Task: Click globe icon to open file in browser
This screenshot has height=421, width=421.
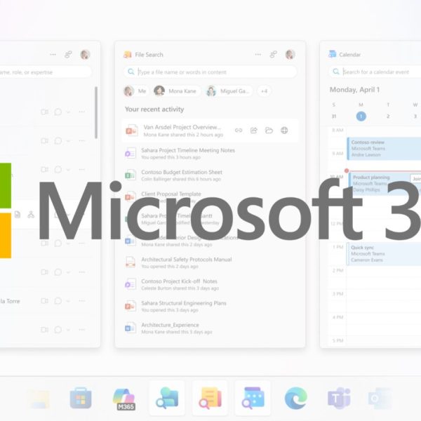Action: click(x=284, y=131)
